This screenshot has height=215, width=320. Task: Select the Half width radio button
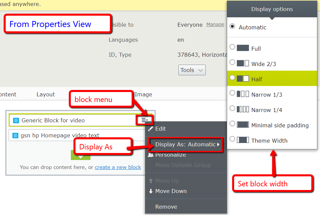[232, 78]
